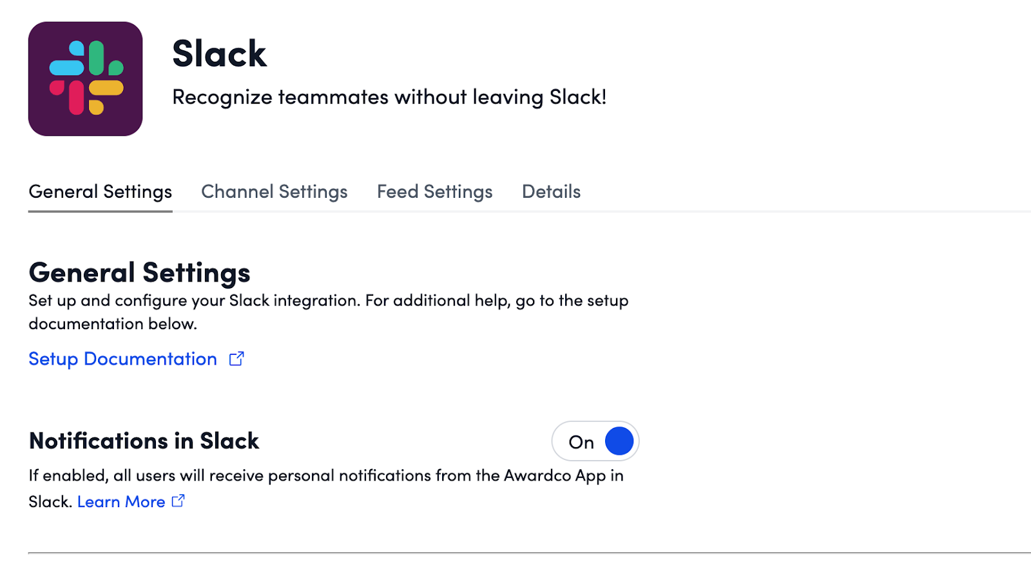Click the large 'Slack' title heading

point(219,53)
